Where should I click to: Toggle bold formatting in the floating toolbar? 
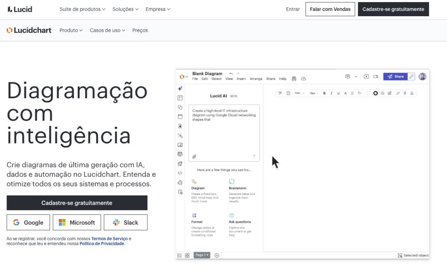(324, 93)
